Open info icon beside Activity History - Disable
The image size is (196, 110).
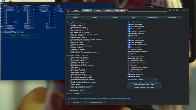85,24
